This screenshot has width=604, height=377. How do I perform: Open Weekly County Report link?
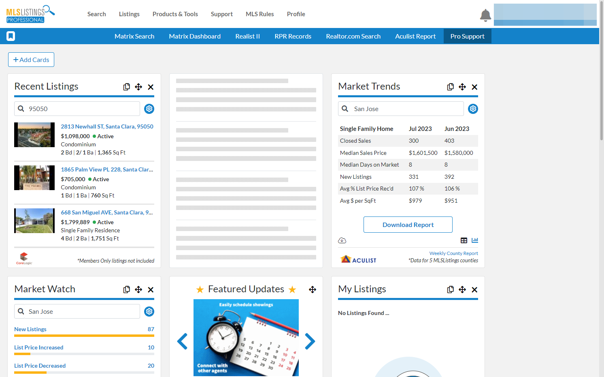(454, 253)
